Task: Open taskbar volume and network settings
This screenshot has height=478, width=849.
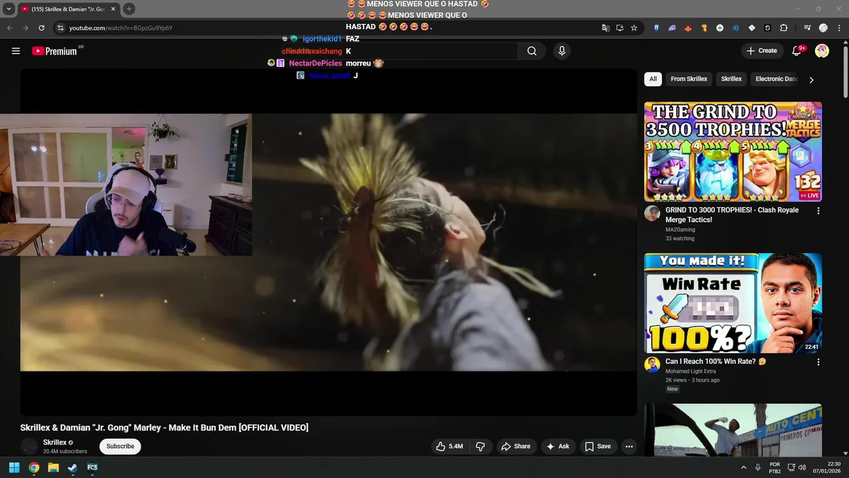Action: point(797,467)
